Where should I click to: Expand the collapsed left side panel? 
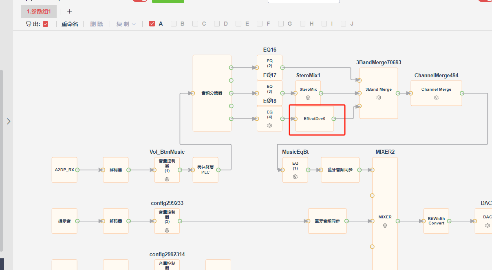(x=9, y=121)
